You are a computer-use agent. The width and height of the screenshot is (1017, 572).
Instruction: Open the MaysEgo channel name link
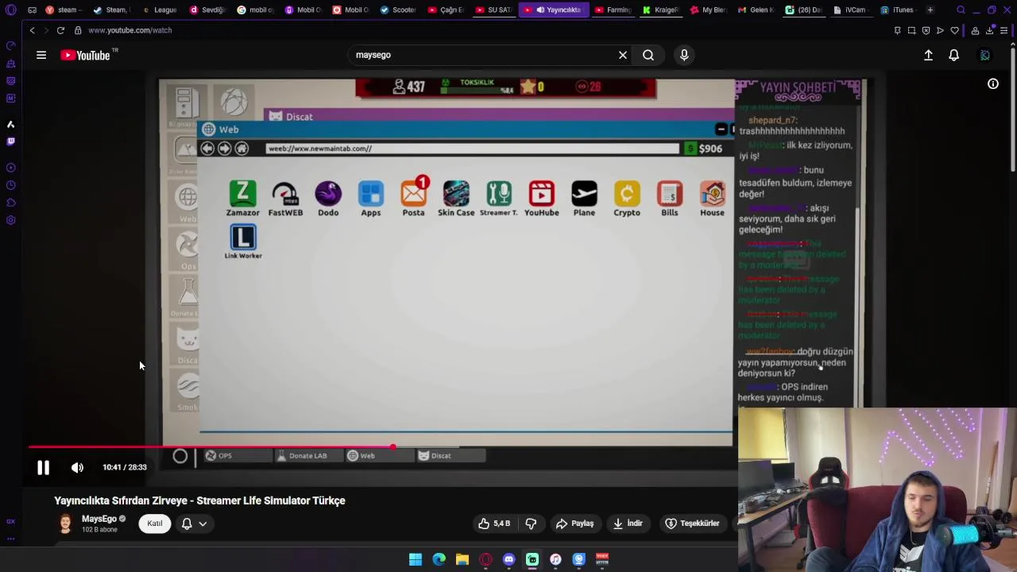[x=99, y=519]
